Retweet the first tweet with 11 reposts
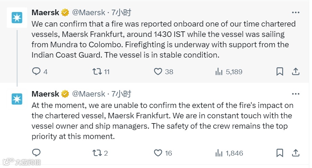Screen dimensions: 312x168 click(x=97, y=71)
